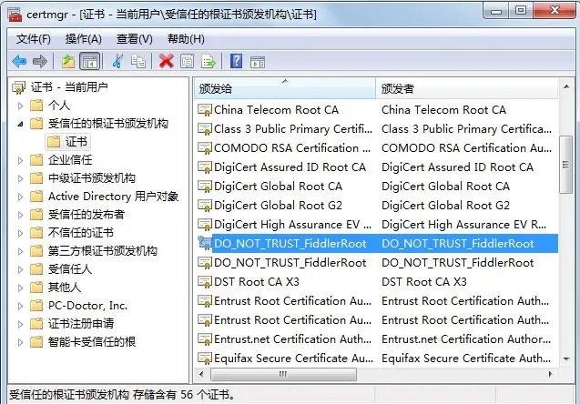This screenshot has height=404, width=580.
Task: Toggle the show/hide console tree button
Action: (90, 61)
